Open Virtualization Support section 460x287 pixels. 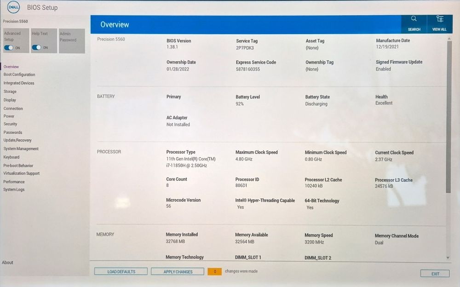coord(22,173)
